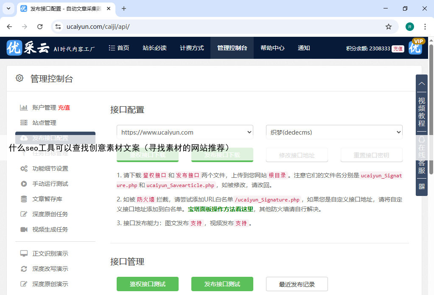Open the 宝塔面板操作方法看这里 link

coord(221,209)
